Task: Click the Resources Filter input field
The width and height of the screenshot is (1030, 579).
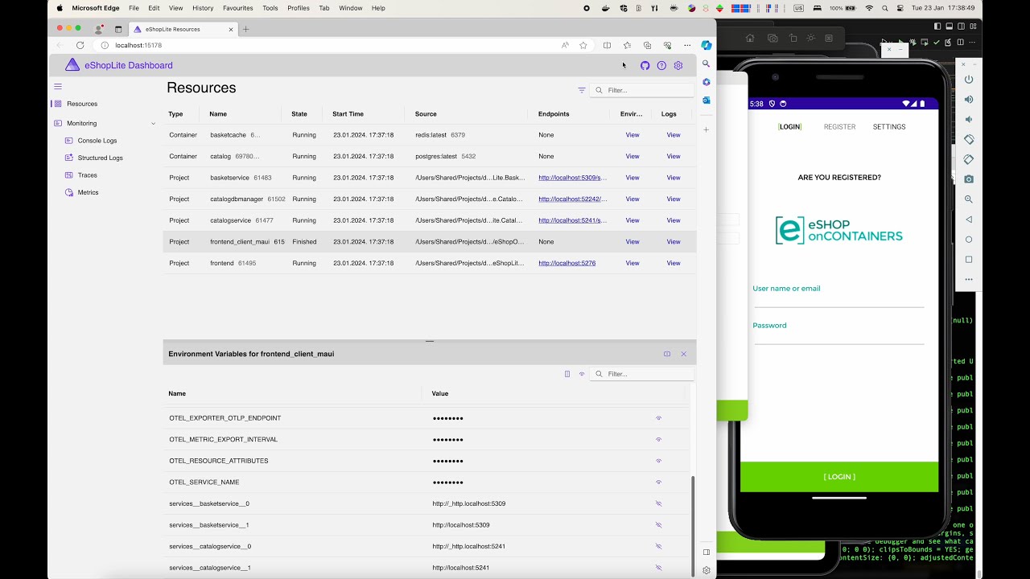Action: (642, 90)
